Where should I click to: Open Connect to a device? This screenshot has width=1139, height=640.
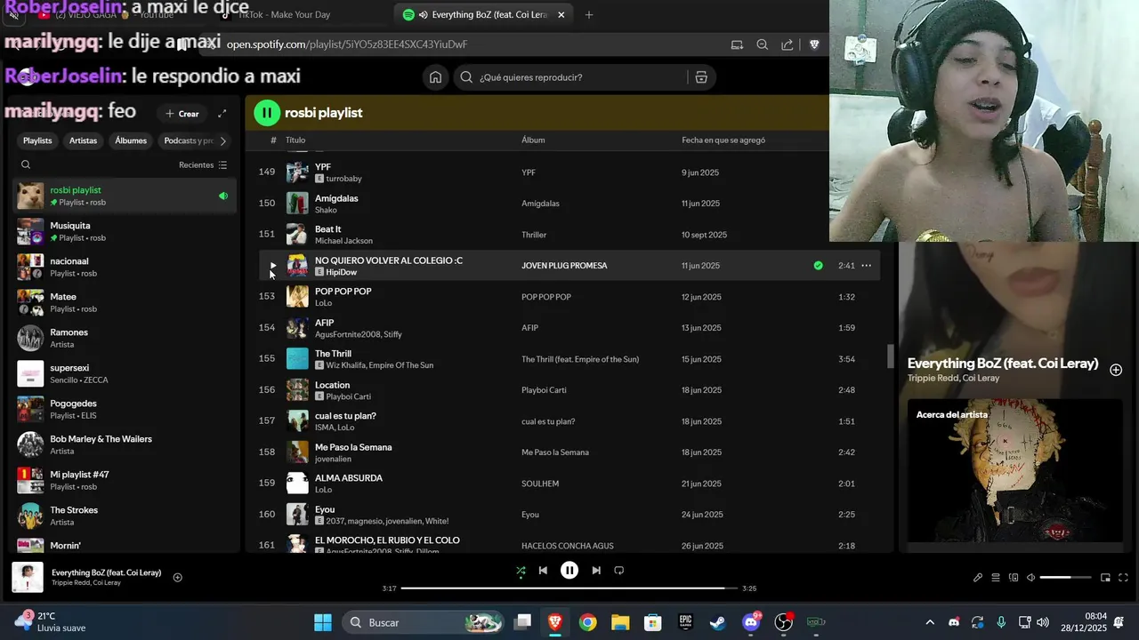click(1014, 578)
